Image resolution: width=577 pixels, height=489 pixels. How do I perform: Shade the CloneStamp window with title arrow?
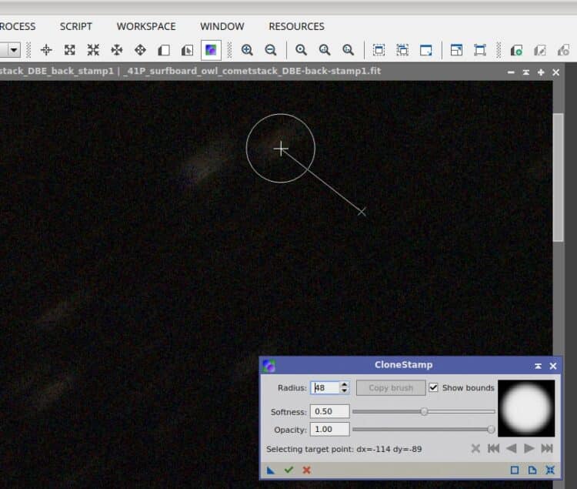coord(538,366)
